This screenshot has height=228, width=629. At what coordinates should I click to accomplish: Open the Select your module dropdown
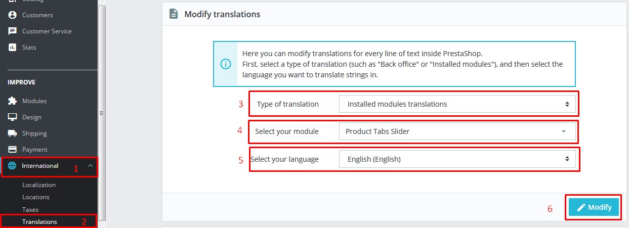point(457,131)
